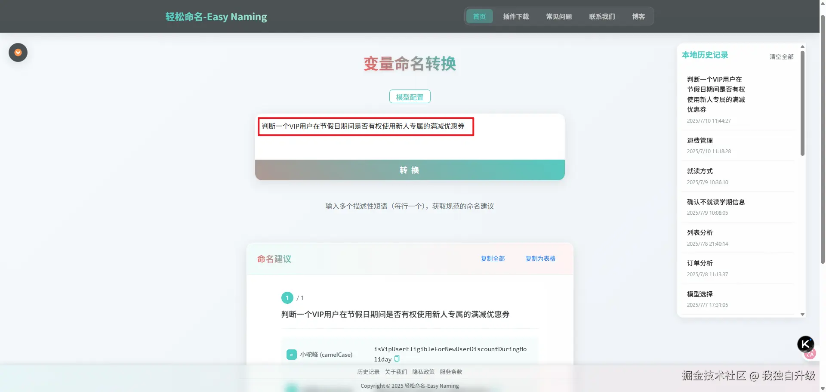The width and height of the screenshot is (826, 392).
Task: Clear all history via 清空全部
Action: pyautogui.click(x=781, y=56)
